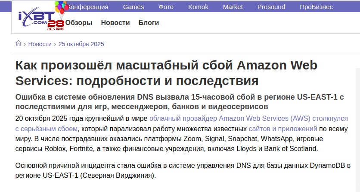The image size is (360, 192).
Task: Click the article headline about the Amazon Web Services outage
Action: 166,73
